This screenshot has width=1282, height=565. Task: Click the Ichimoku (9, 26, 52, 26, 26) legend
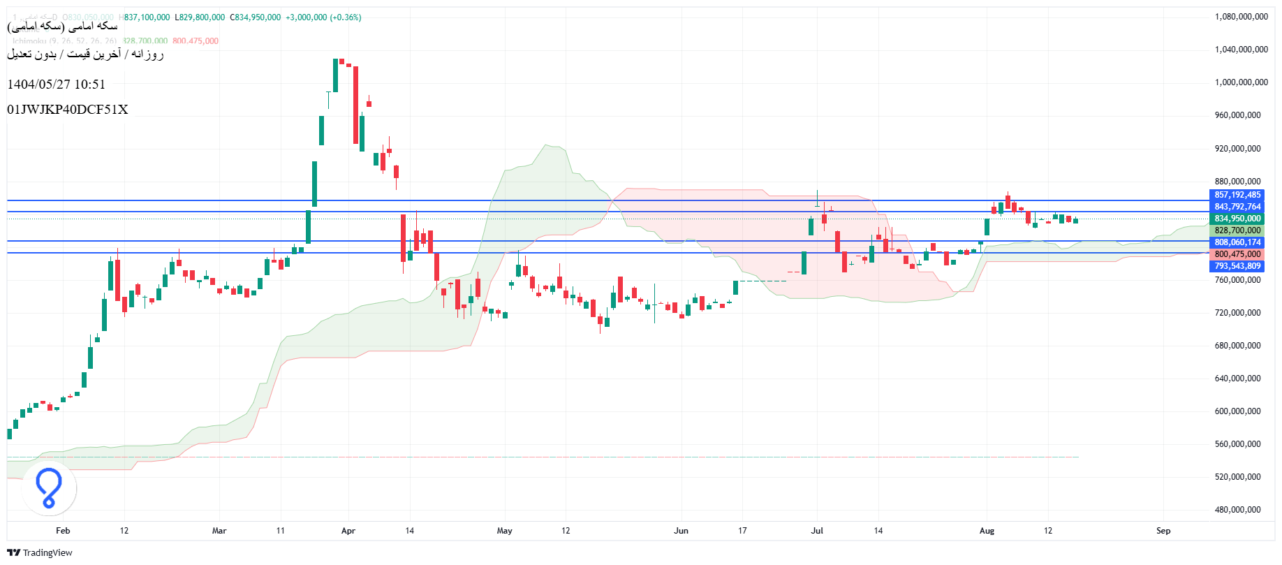tap(64, 41)
